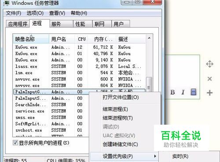The width and height of the screenshot is (220, 162).
Task: Click the Task Manager title bar icon
Action: (x=6, y=3)
